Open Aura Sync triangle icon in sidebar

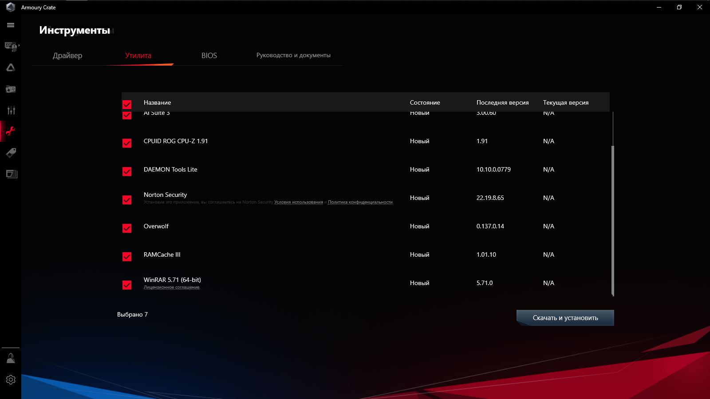[x=11, y=67]
